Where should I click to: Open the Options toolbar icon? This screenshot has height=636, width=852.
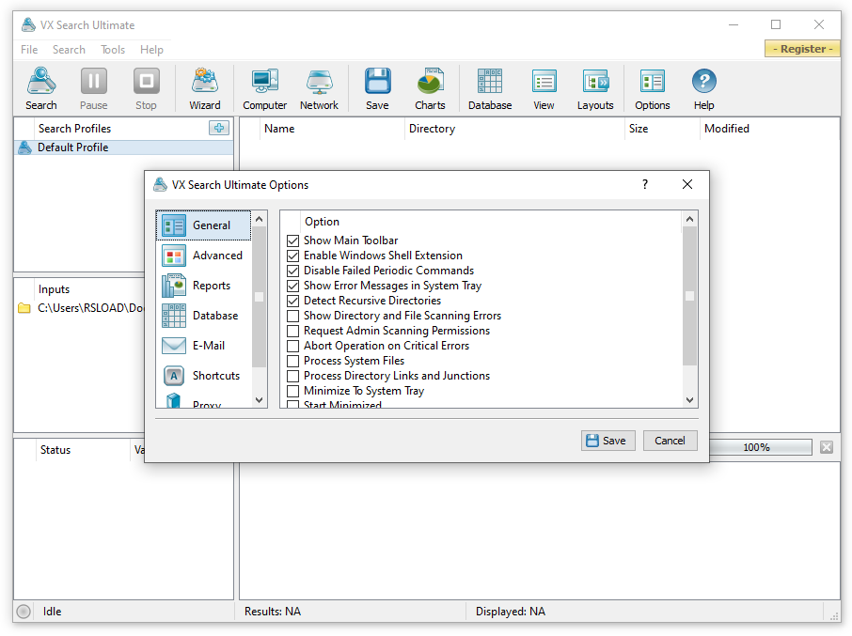coord(652,88)
